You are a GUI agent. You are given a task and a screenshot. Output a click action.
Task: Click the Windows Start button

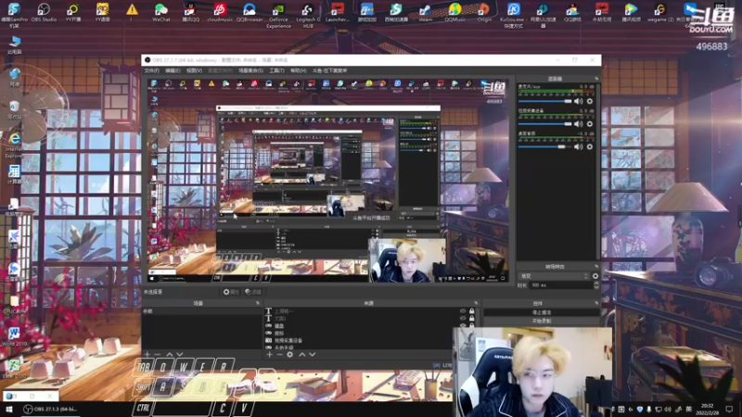point(8,409)
